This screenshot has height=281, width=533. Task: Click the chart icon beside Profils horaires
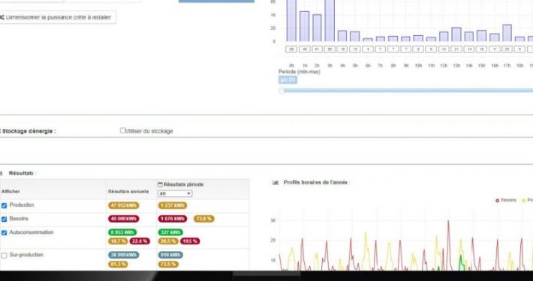(276, 183)
